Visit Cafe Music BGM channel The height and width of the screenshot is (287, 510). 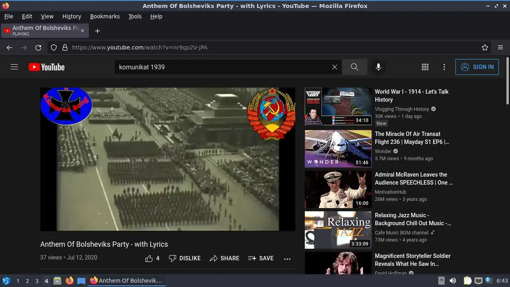tap(402, 232)
